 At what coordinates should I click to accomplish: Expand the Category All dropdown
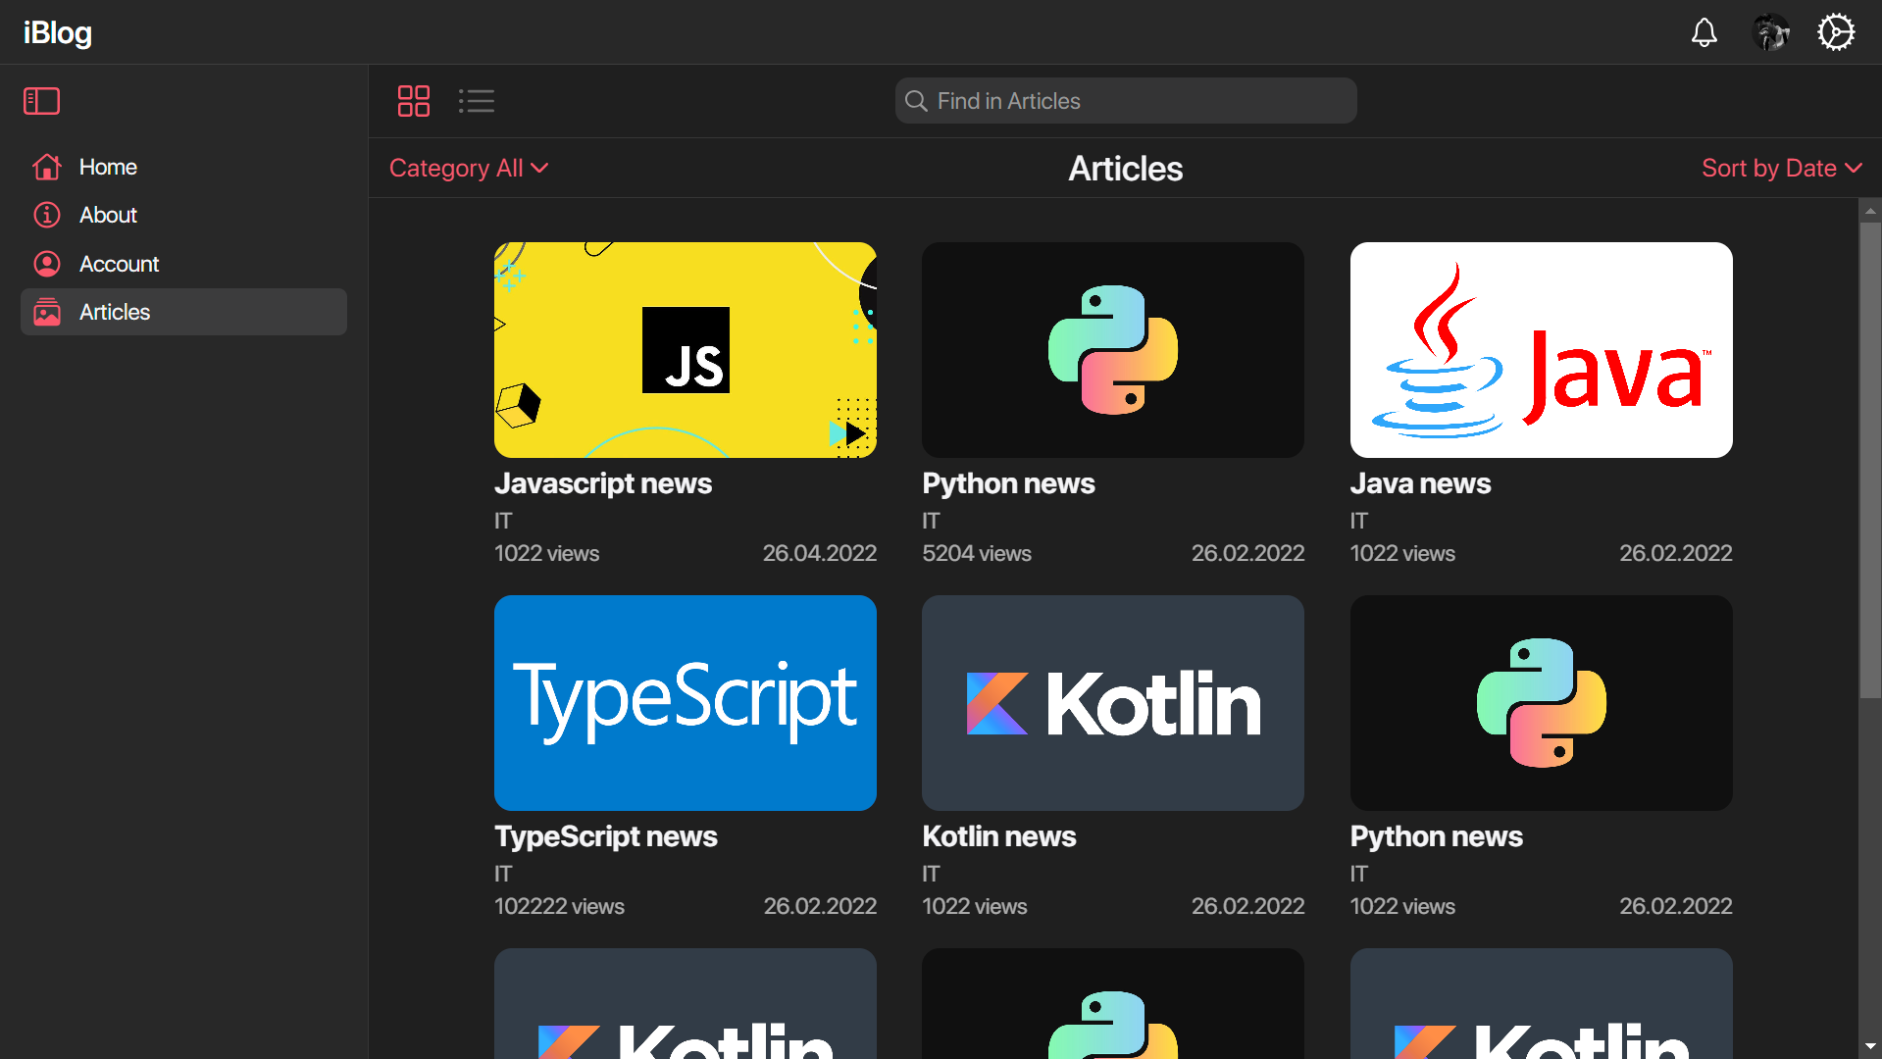(x=469, y=168)
